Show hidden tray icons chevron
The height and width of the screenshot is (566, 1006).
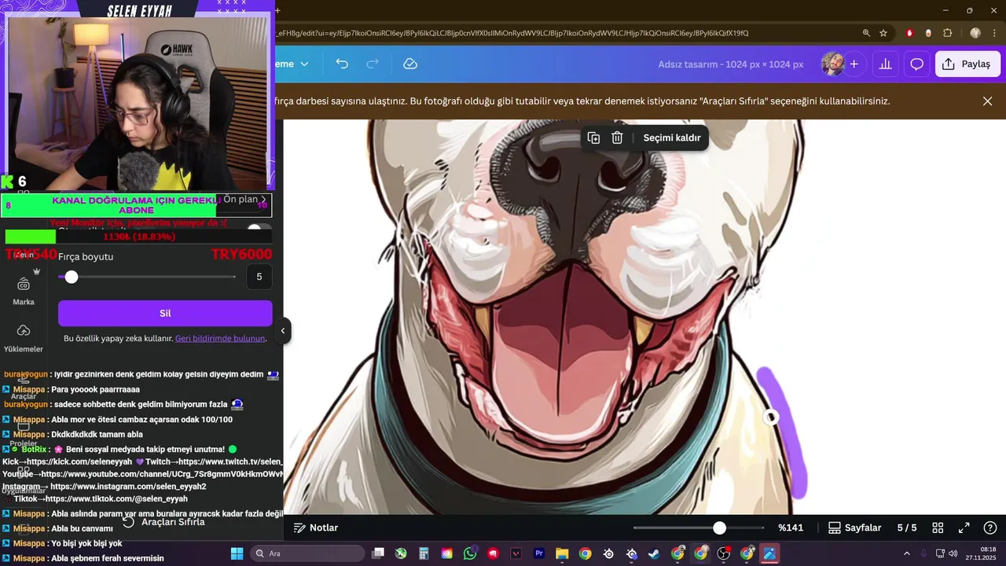pos(906,553)
